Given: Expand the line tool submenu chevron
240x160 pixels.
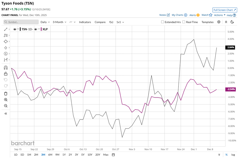Looking at the screenshot, I should coord(9,29).
